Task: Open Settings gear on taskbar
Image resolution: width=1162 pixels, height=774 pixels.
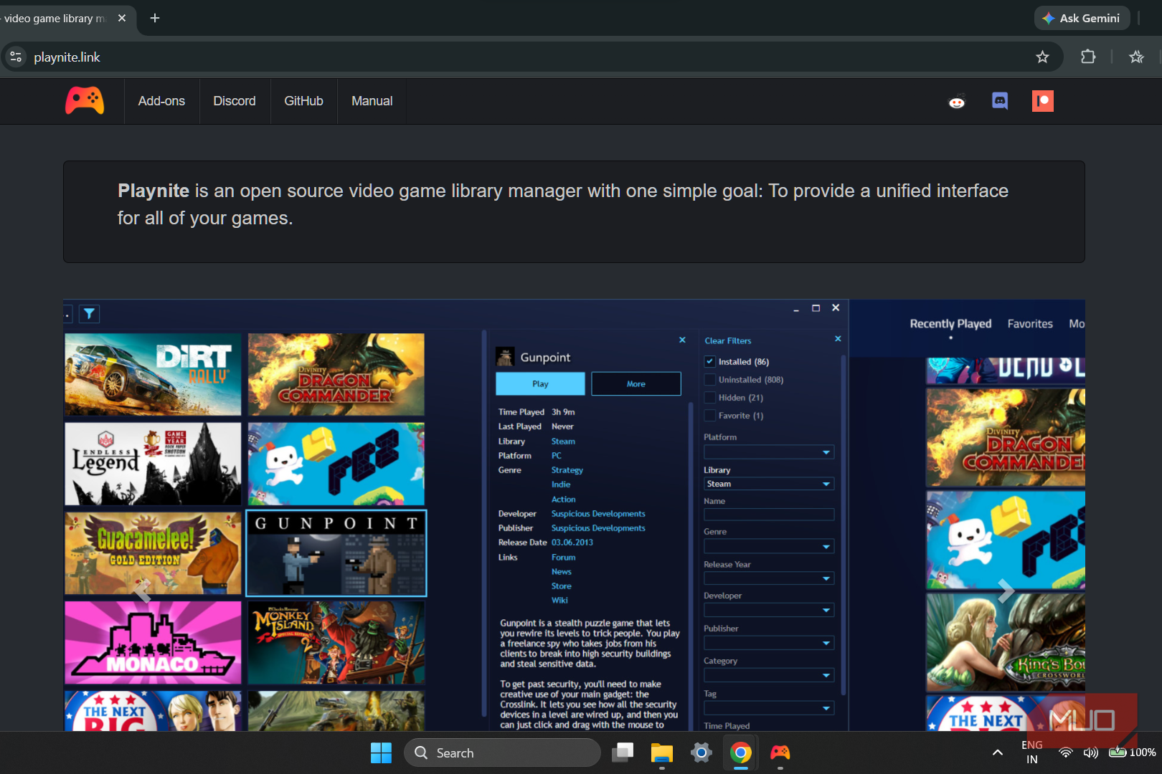Action: coord(701,752)
